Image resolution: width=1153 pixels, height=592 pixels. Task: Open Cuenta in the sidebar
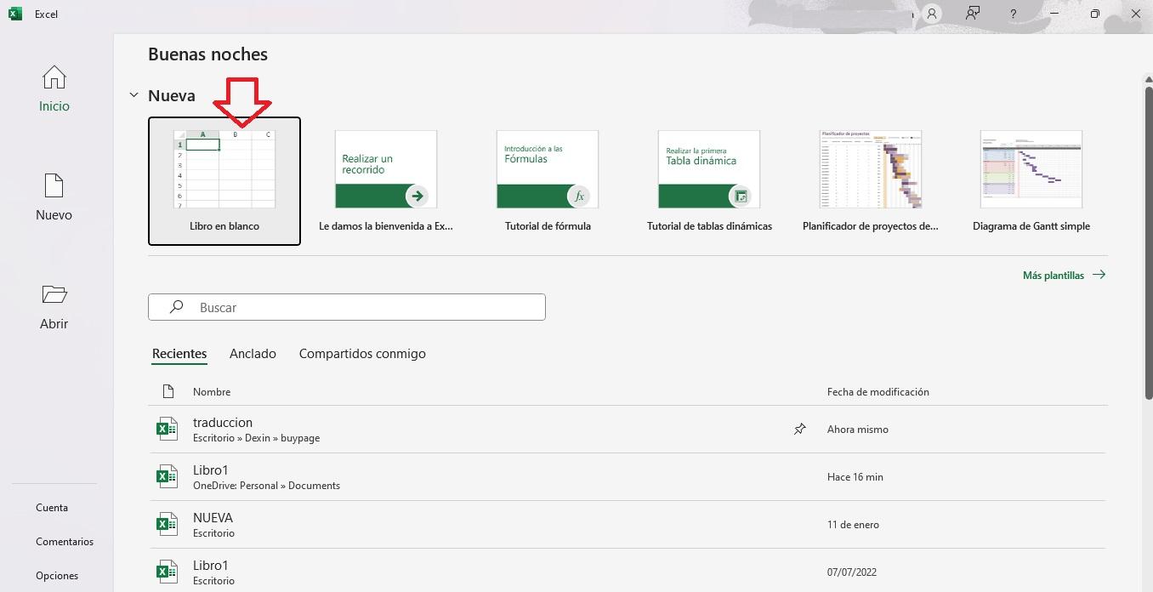[x=52, y=508]
